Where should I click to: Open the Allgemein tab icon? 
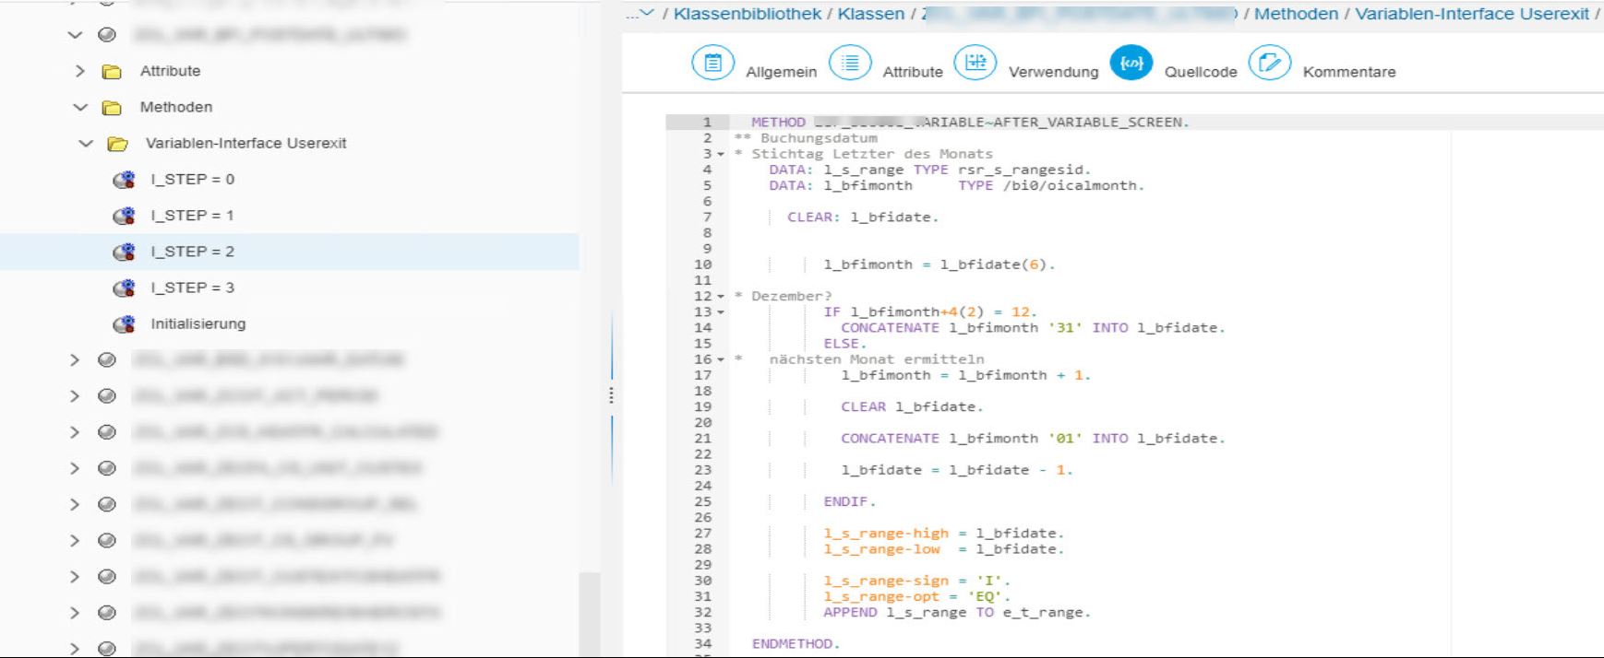712,64
